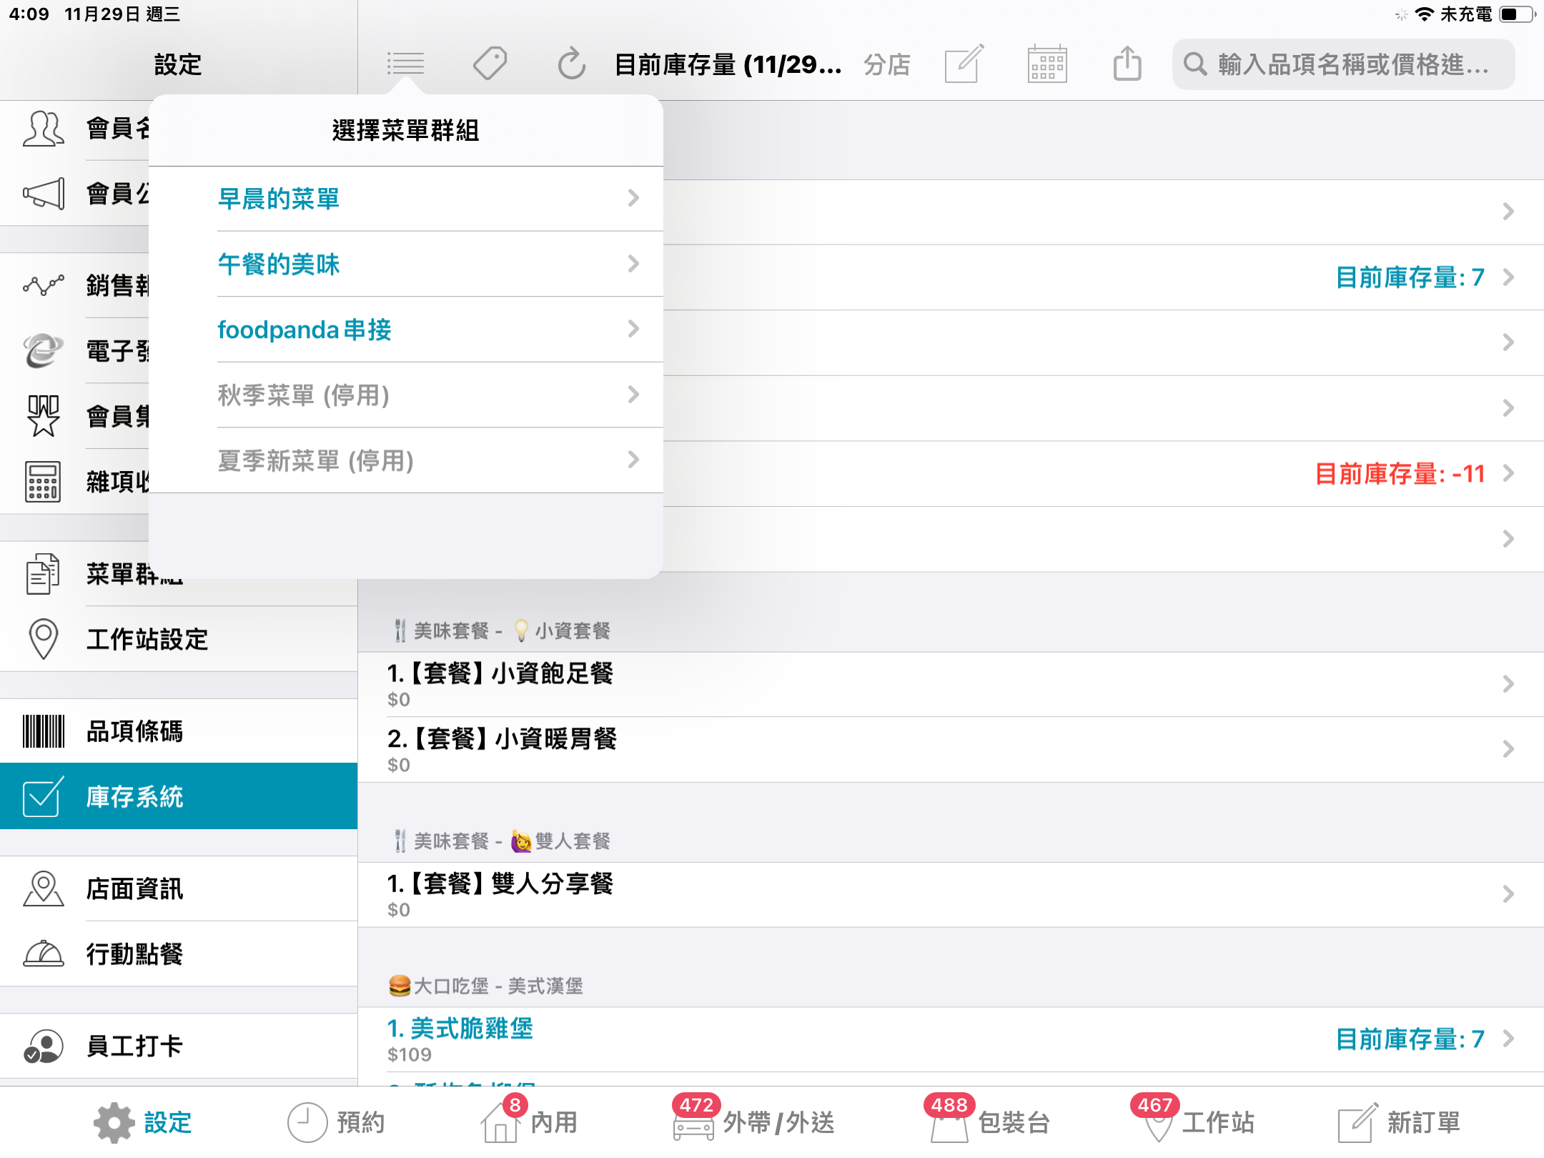Viewport: 1544px width, 1158px height.
Task: Tap the employee clock-in person icon
Action: pyautogui.click(x=44, y=1046)
